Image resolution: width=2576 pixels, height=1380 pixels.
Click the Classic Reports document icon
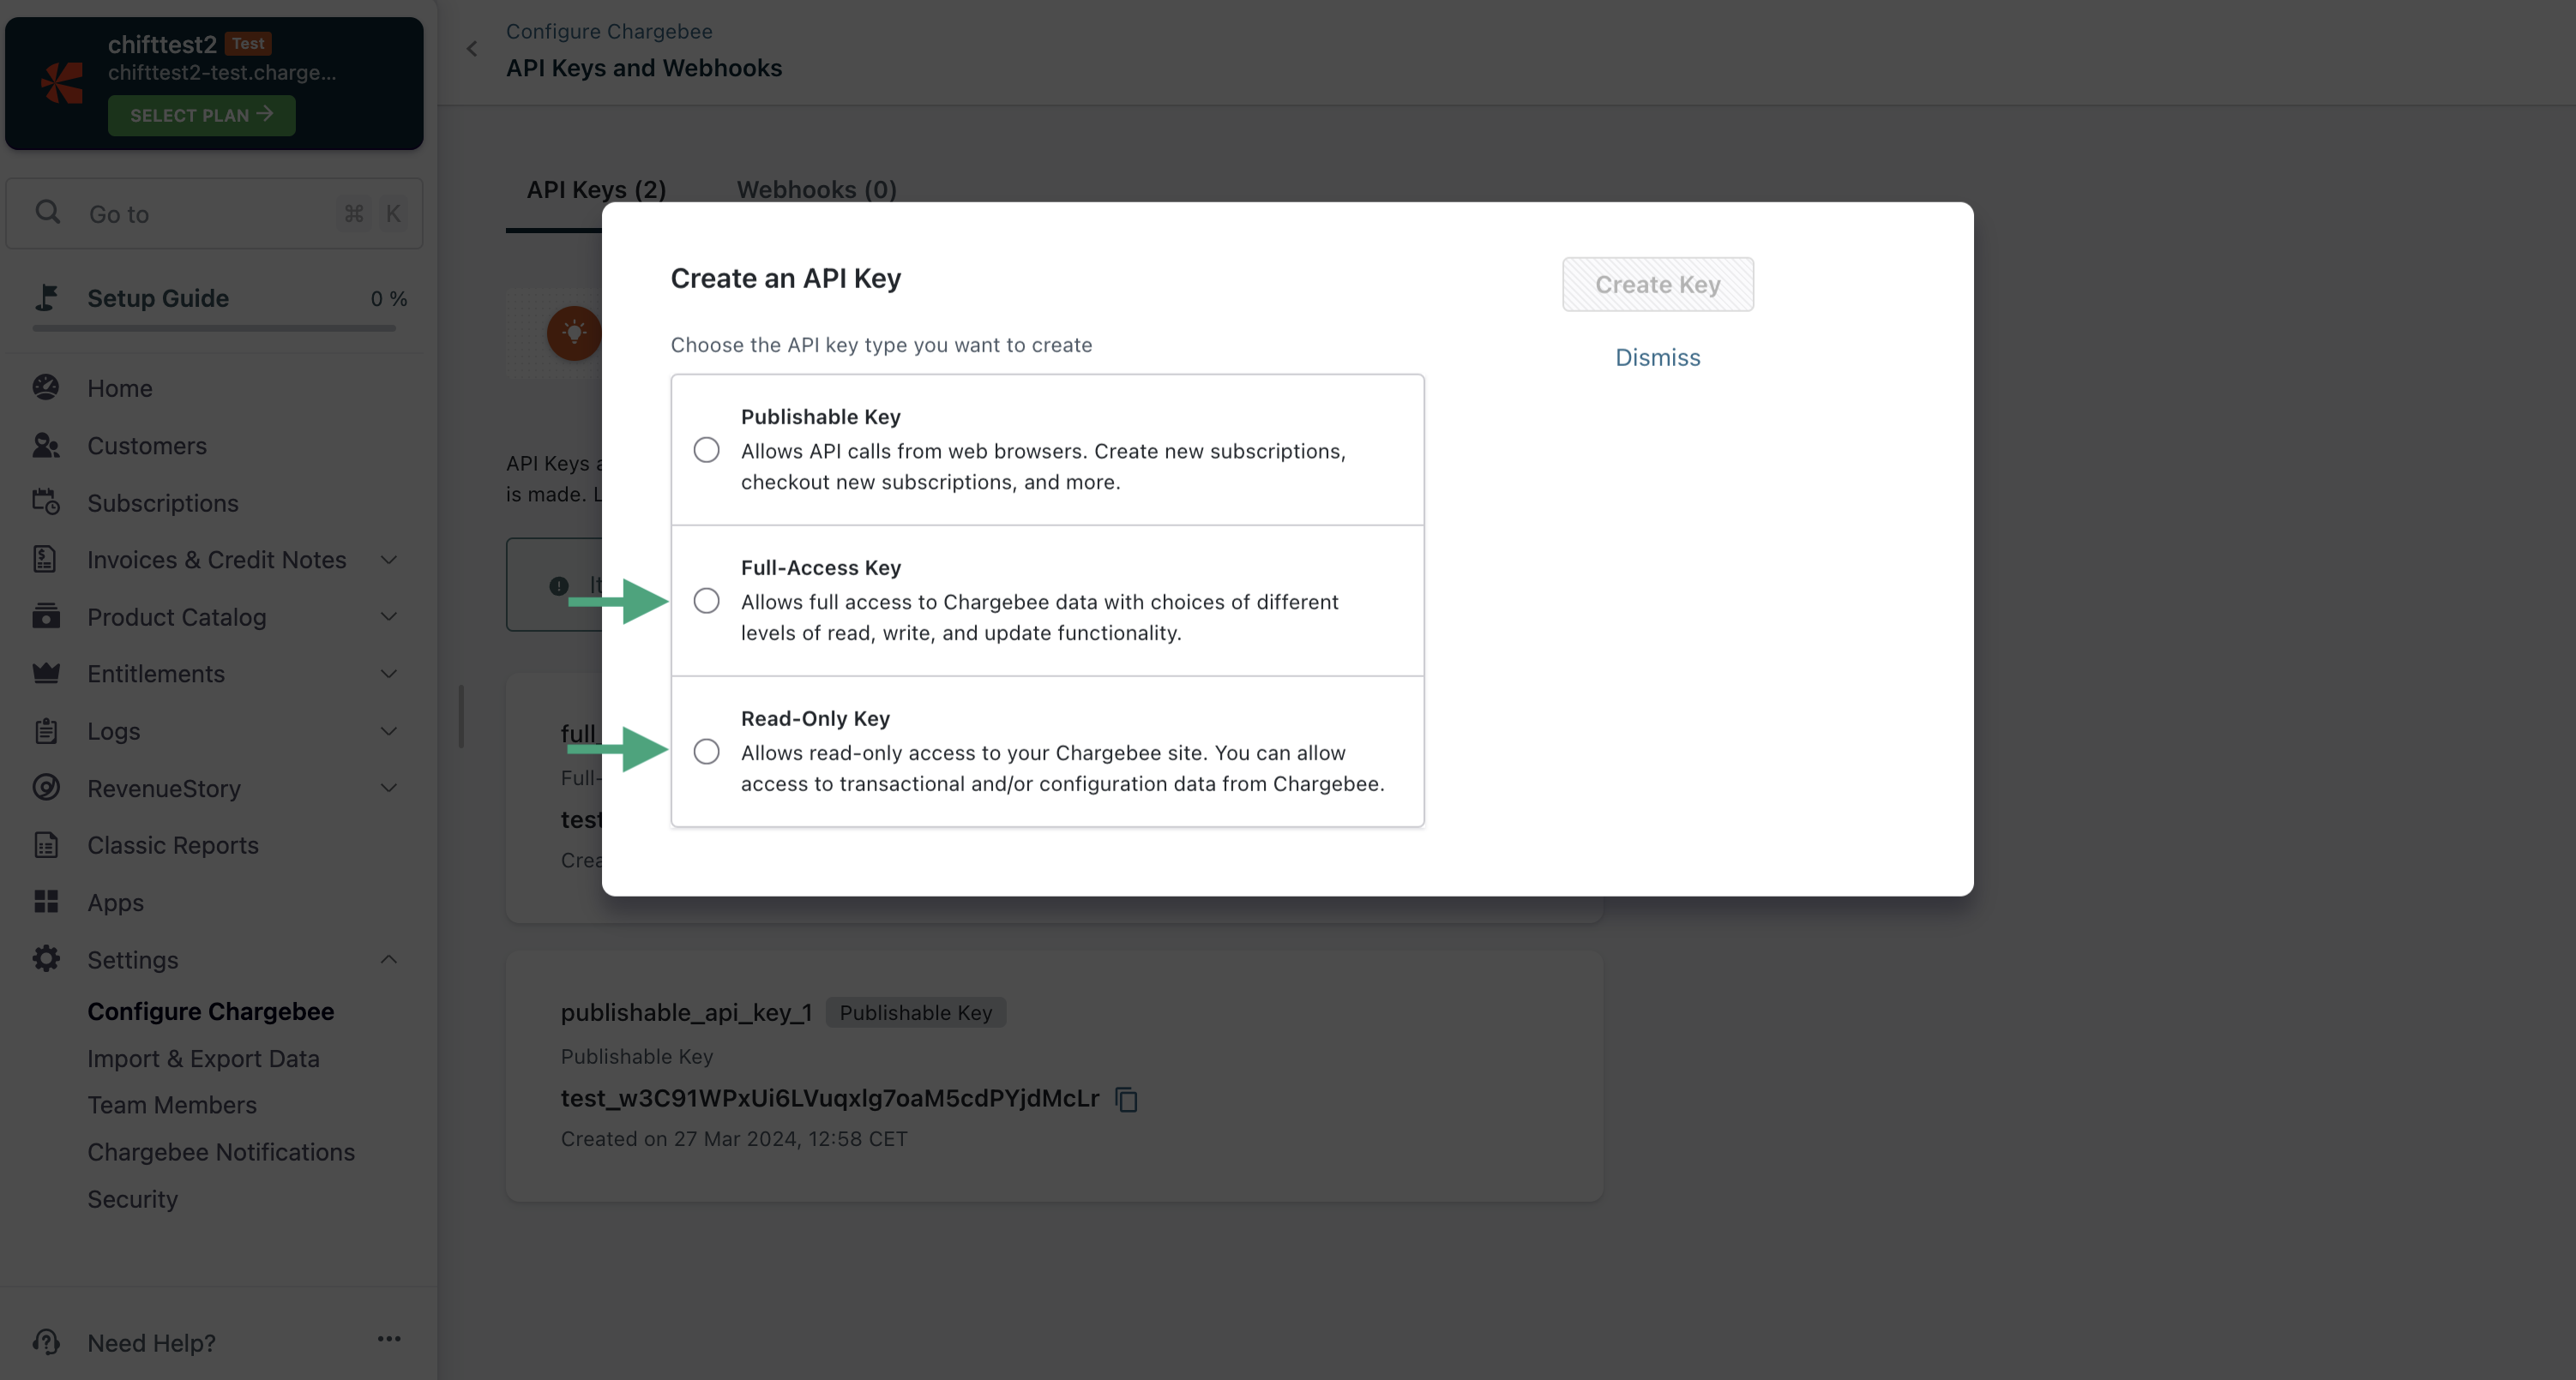click(x=46, y=845)
